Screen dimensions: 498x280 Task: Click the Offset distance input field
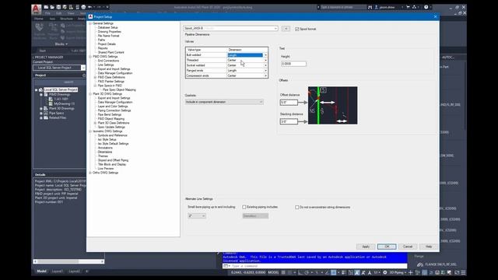pyautogui.click(x=289, y=103)
